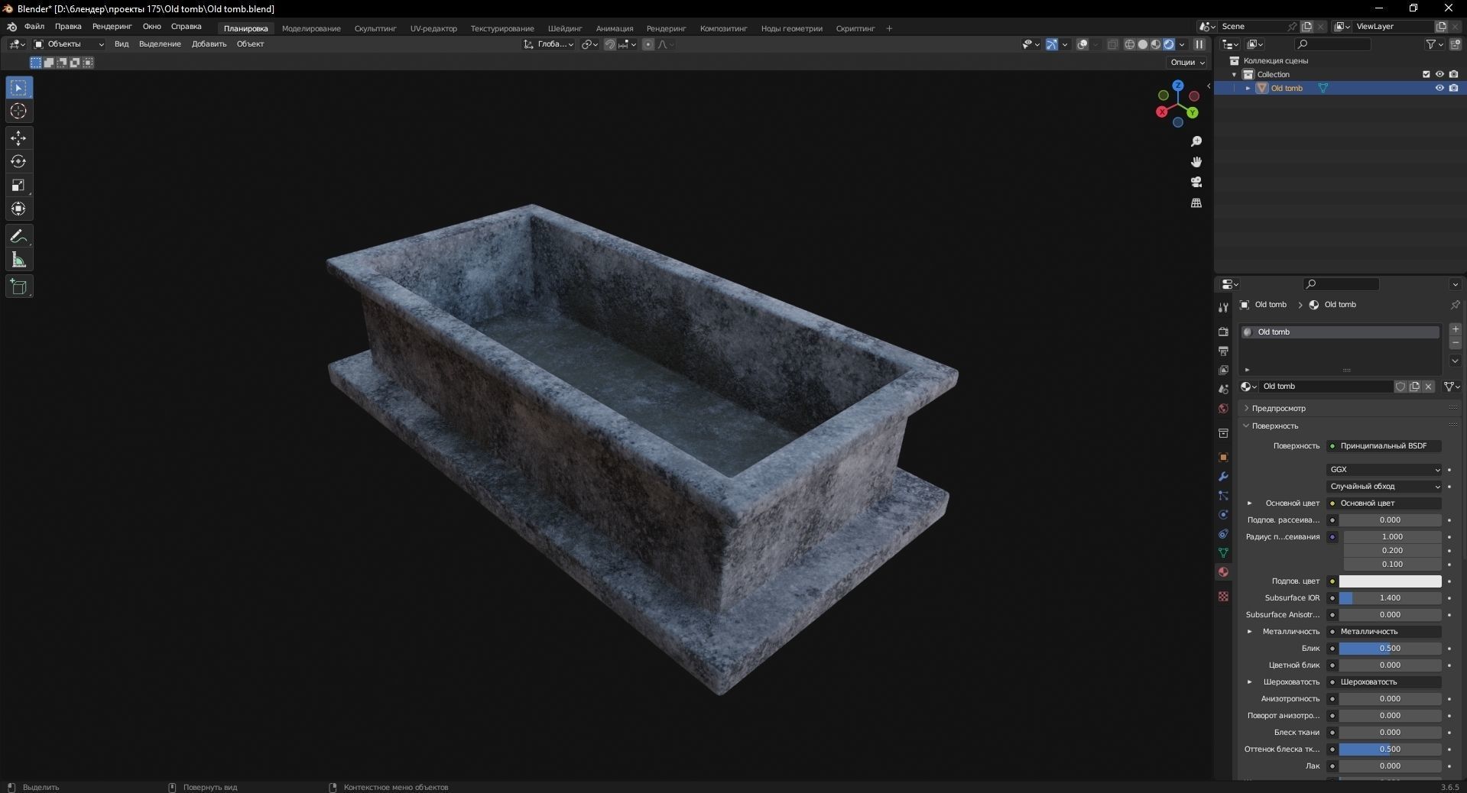This screenshot has height=793, width=1467.
Task: Switch to Wireframe viewport shading
Action: (1129, 44)
